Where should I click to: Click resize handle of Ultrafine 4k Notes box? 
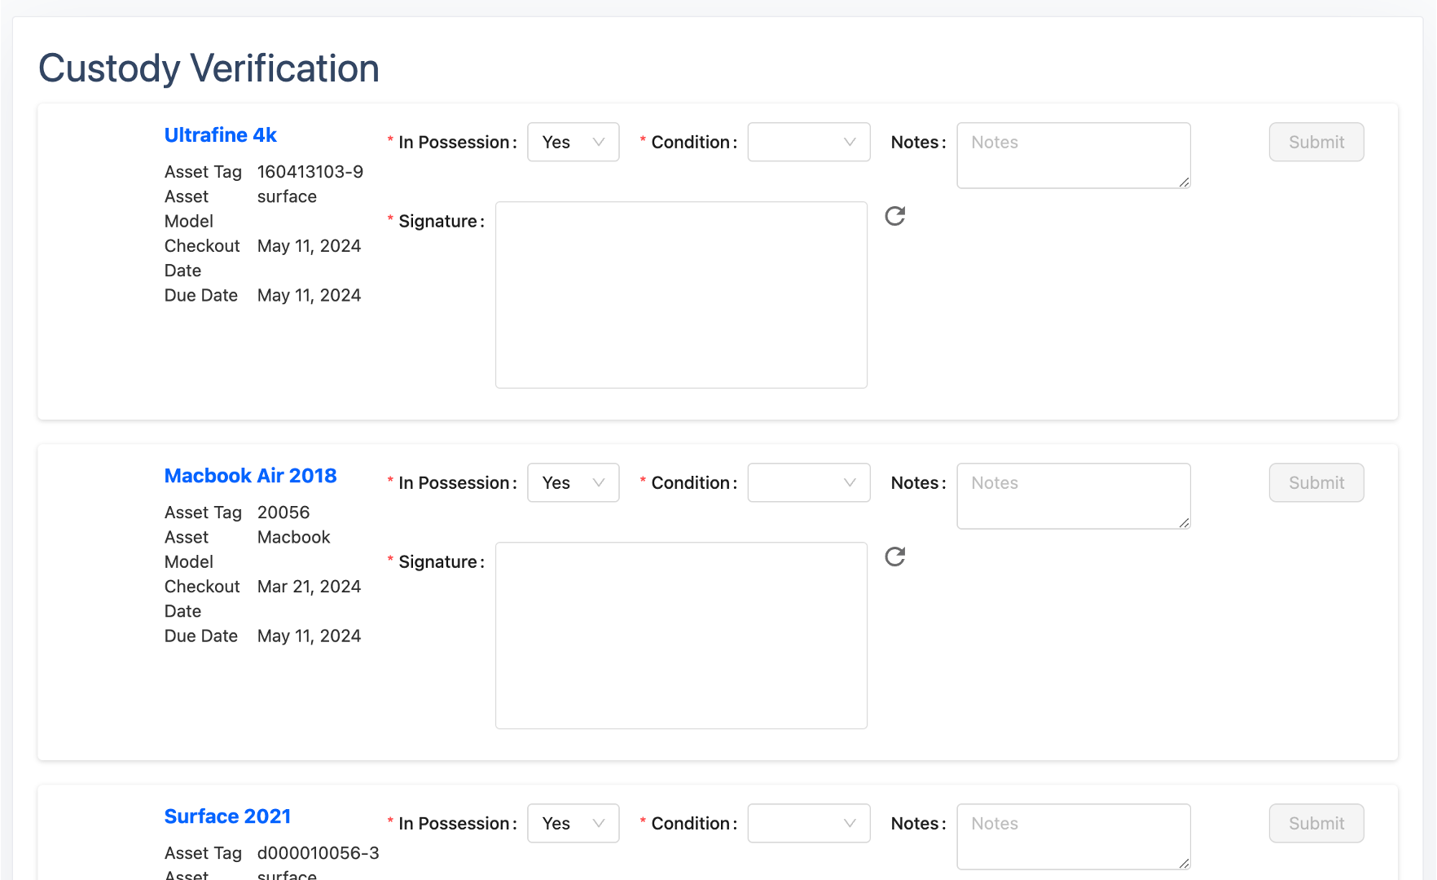pyautogui.click(x=1184, y=183)
